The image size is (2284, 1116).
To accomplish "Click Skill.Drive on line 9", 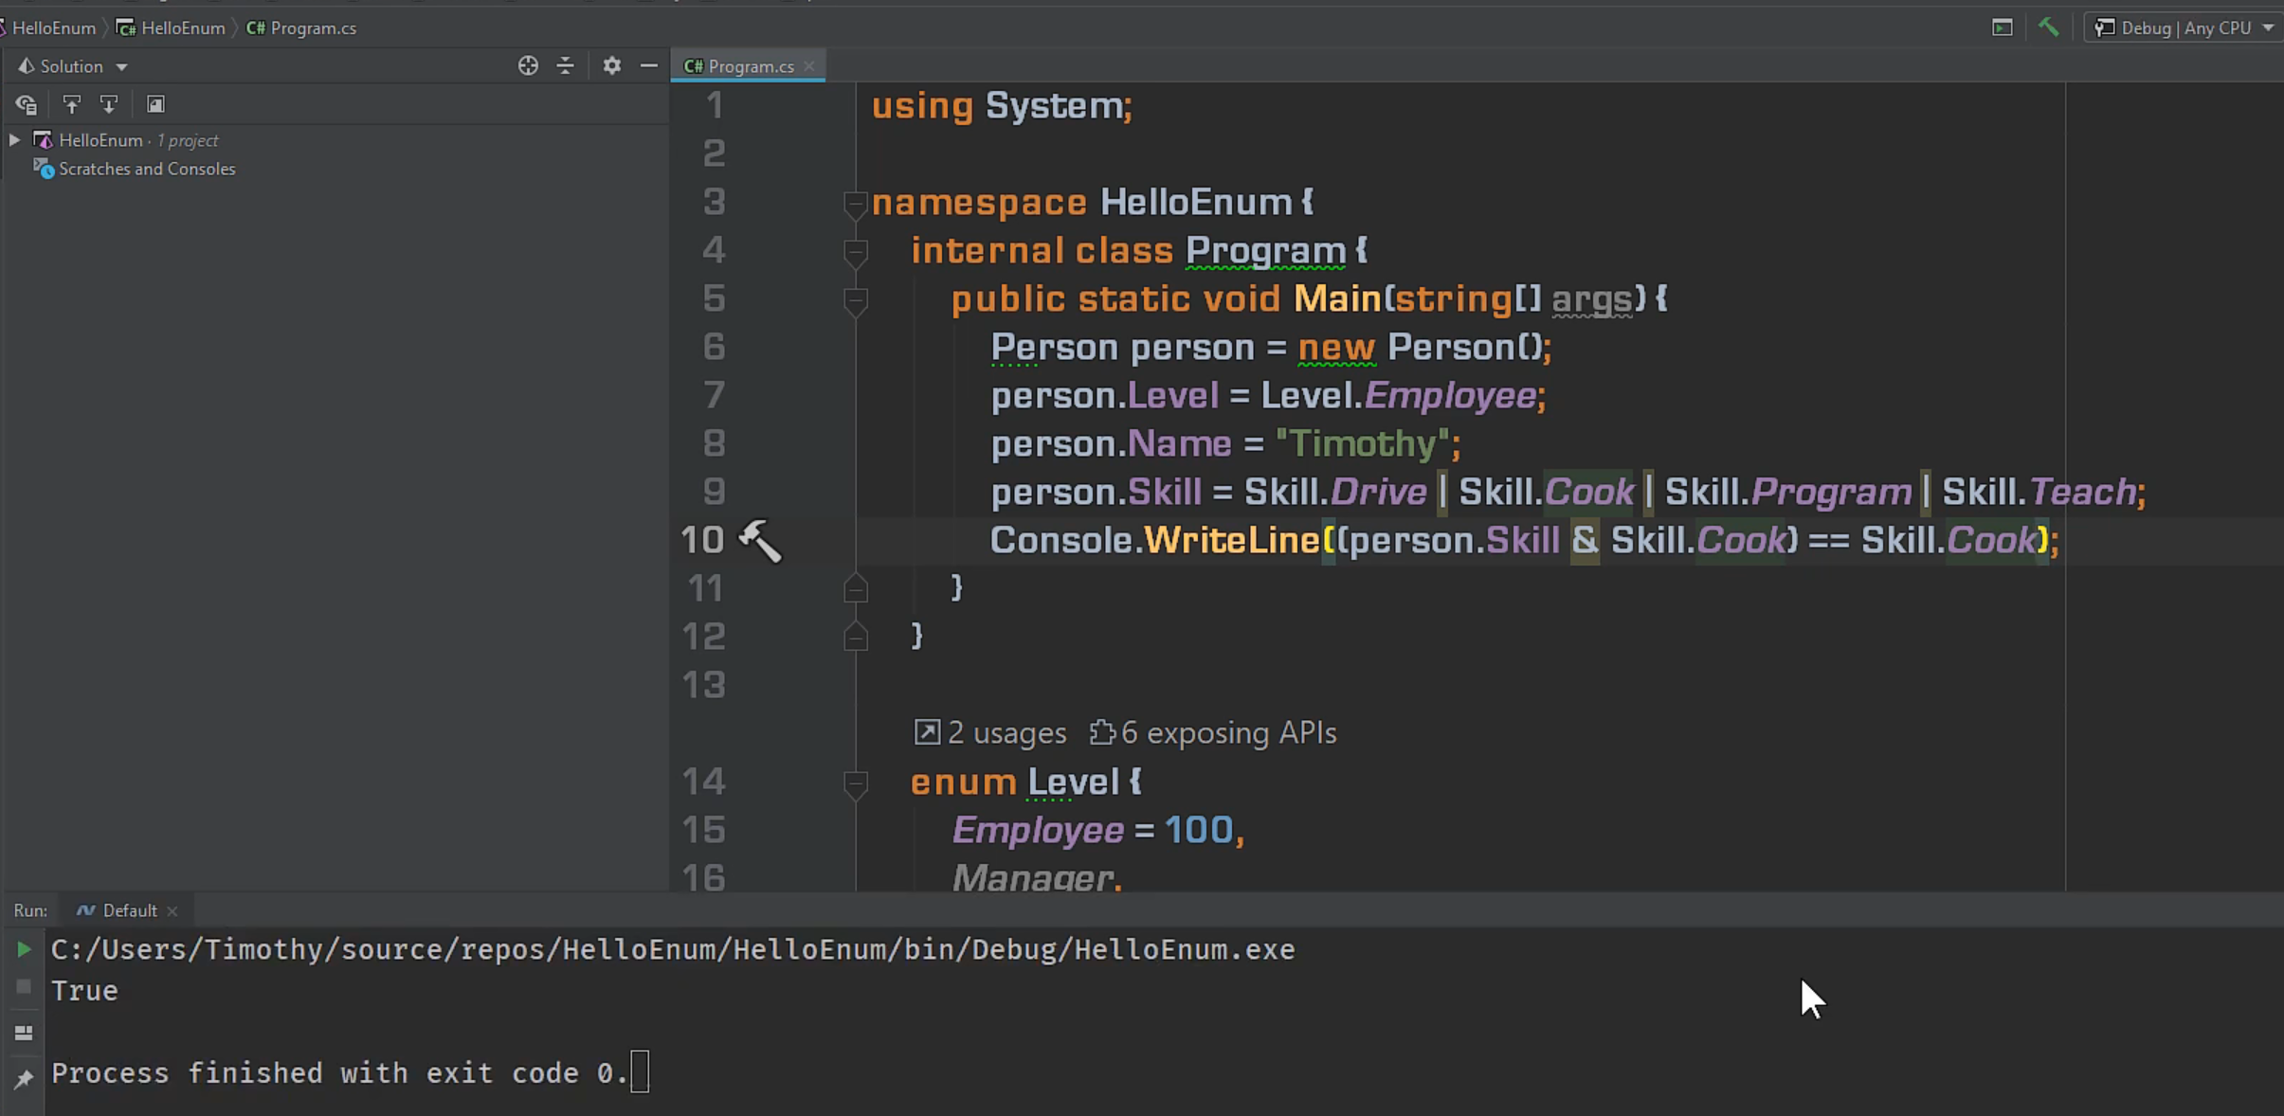I will [x=1335, y=492].
